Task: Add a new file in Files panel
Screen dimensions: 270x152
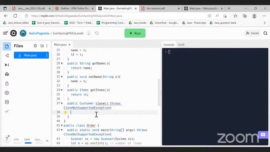Action: tap(35, 46)
